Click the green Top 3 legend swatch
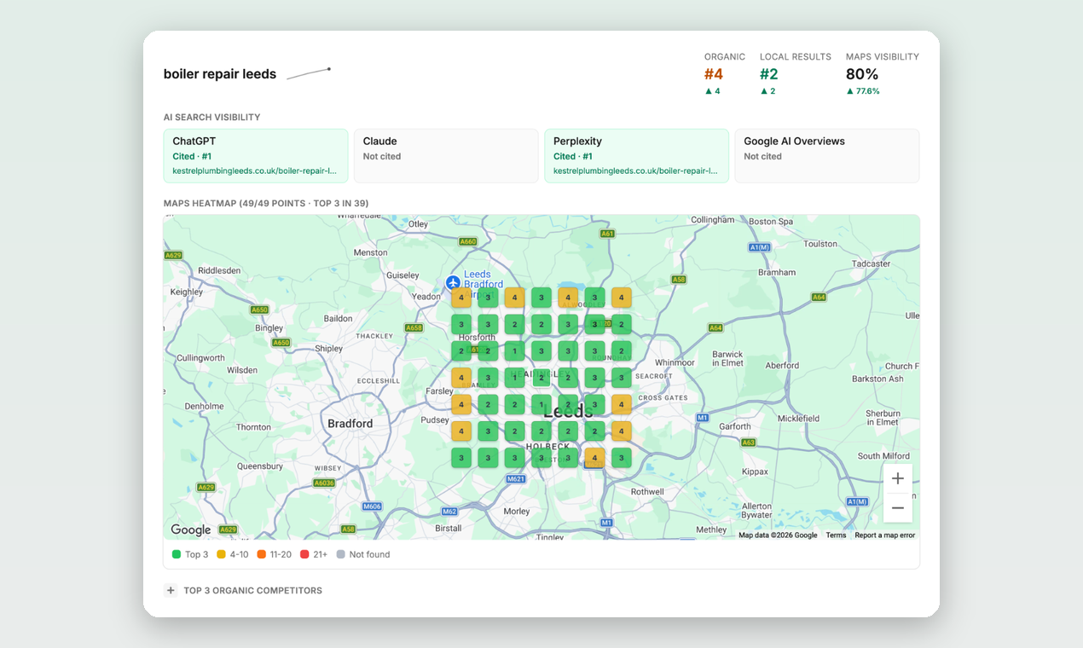 [177, 554]
